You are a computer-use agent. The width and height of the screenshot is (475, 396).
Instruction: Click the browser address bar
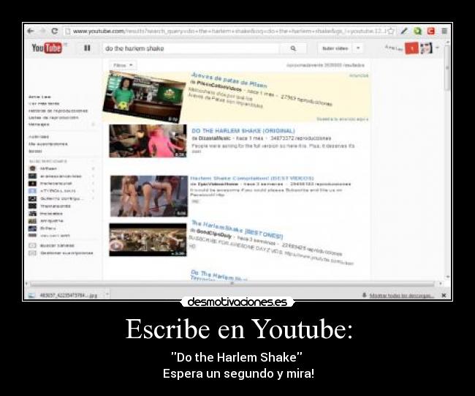226,31
